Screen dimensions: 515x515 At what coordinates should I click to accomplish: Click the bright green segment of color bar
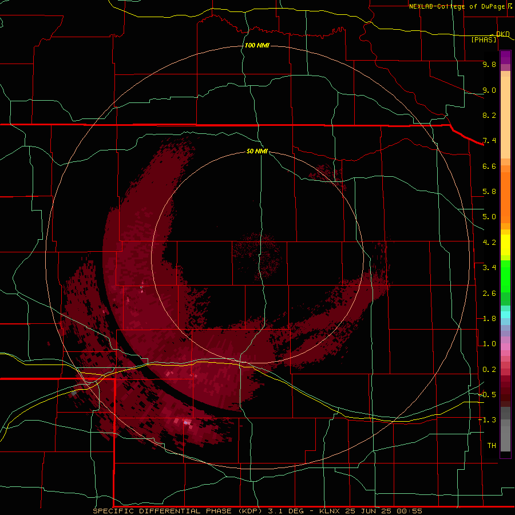pos(505,276)
